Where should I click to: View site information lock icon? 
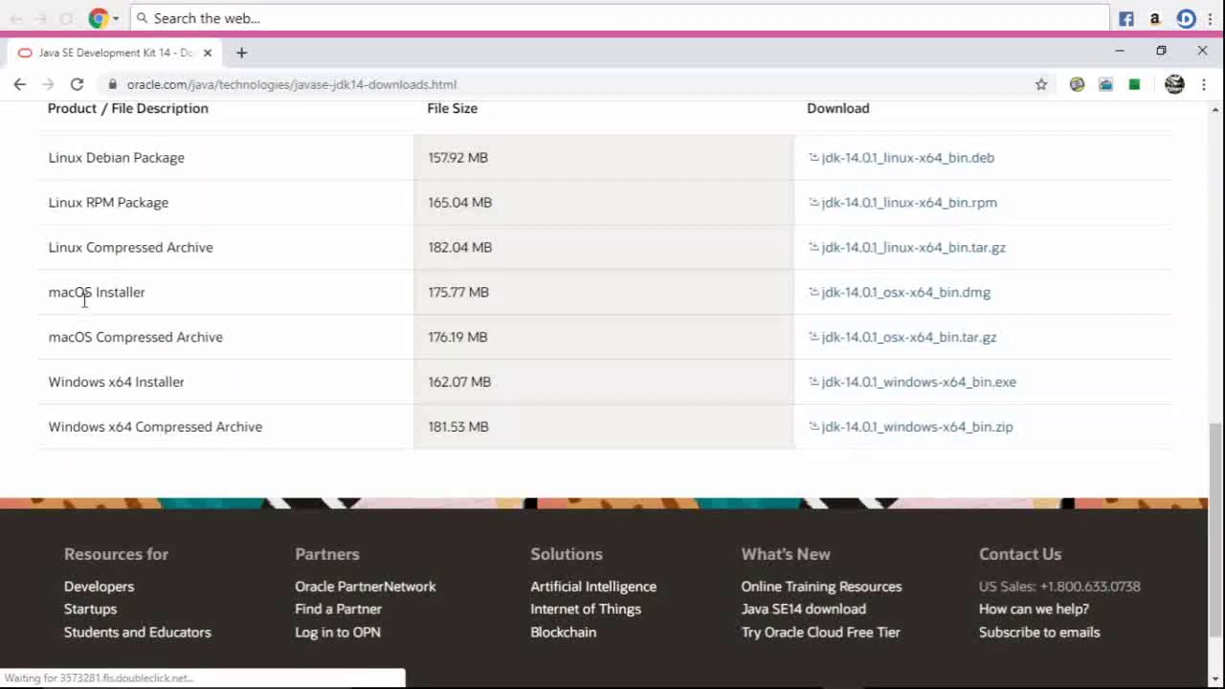tap(113, 84)
